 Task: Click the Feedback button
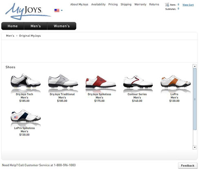click(x=188, y=166)
